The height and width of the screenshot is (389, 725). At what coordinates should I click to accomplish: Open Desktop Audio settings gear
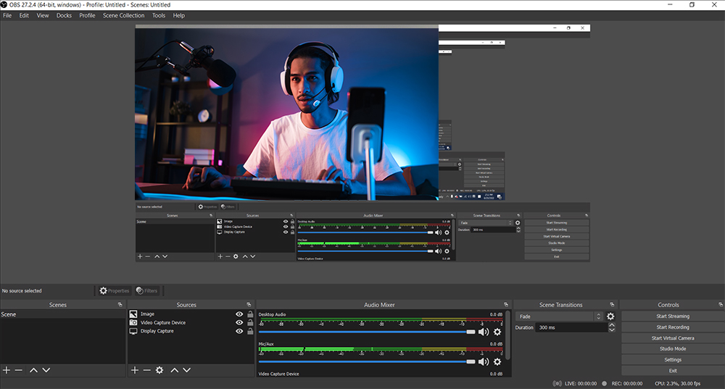[497, 331]
